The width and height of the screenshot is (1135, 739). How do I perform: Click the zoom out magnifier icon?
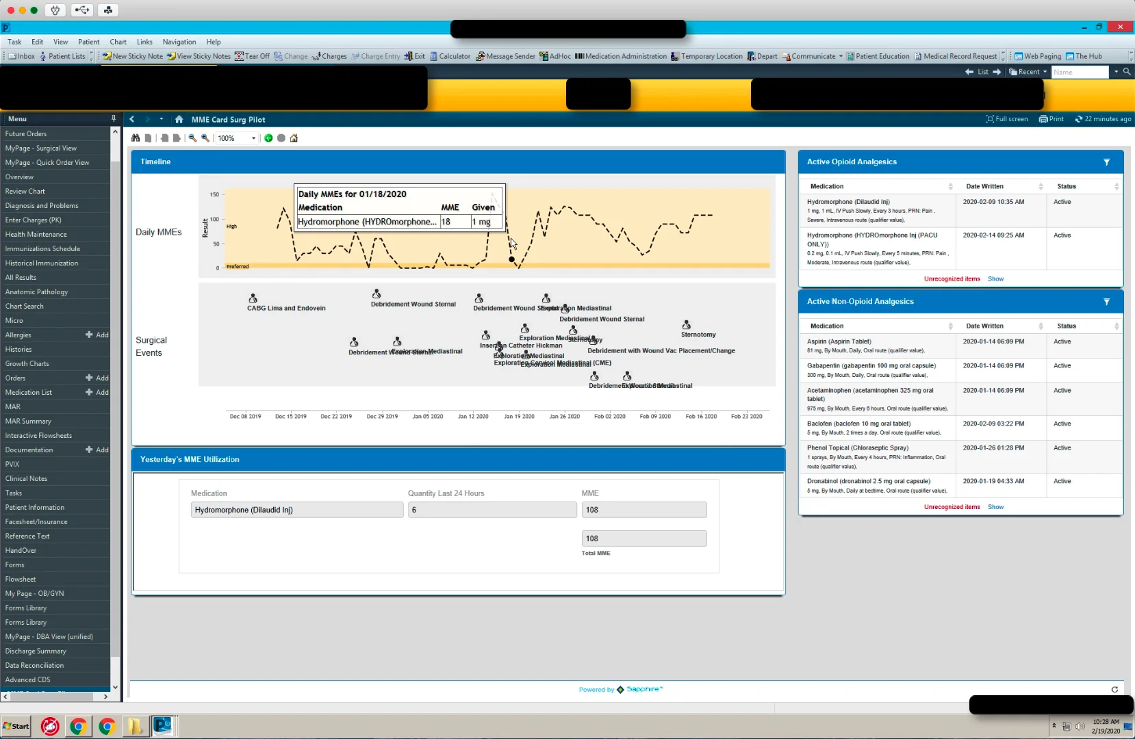click(192, 138)
